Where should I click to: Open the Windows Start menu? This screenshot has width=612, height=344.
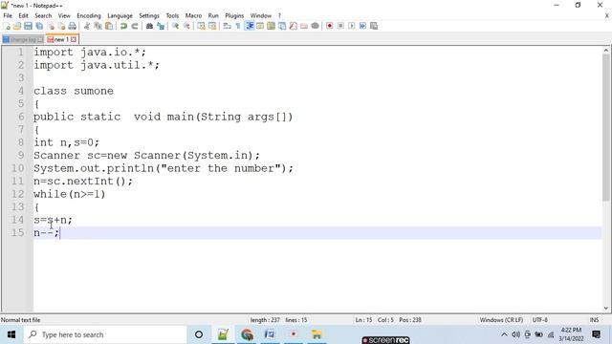pyautogui.click(x=11, y=334)
